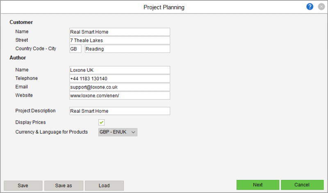Click the Website input field

point(120,95)
